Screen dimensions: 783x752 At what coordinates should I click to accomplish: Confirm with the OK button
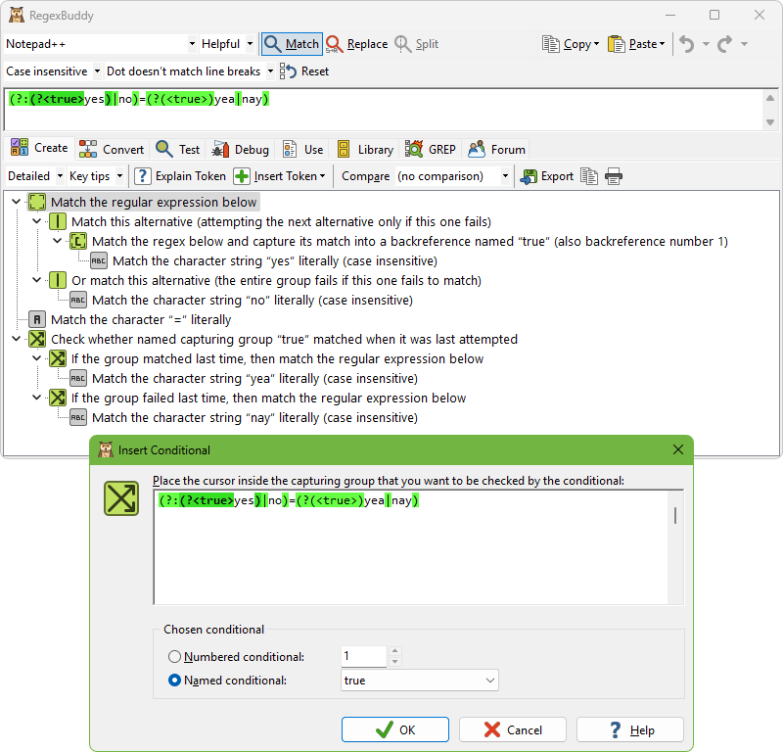[x=395, y=730]
